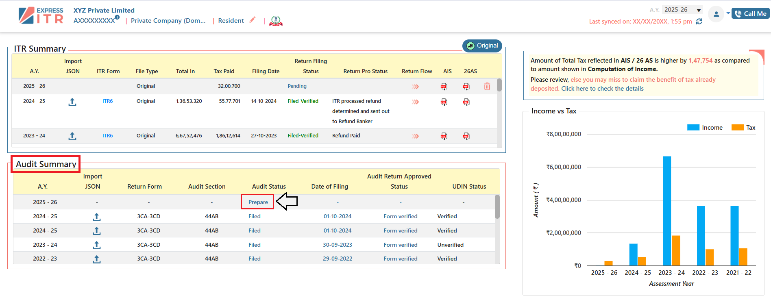This screenshot has height=300, width=771.
Task: Download 26AS PDF for 2023-24 ITR row
Action: [466, 136]
